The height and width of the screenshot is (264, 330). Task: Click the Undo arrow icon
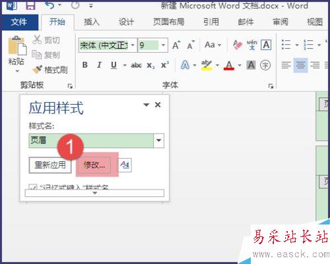(50, 5)
